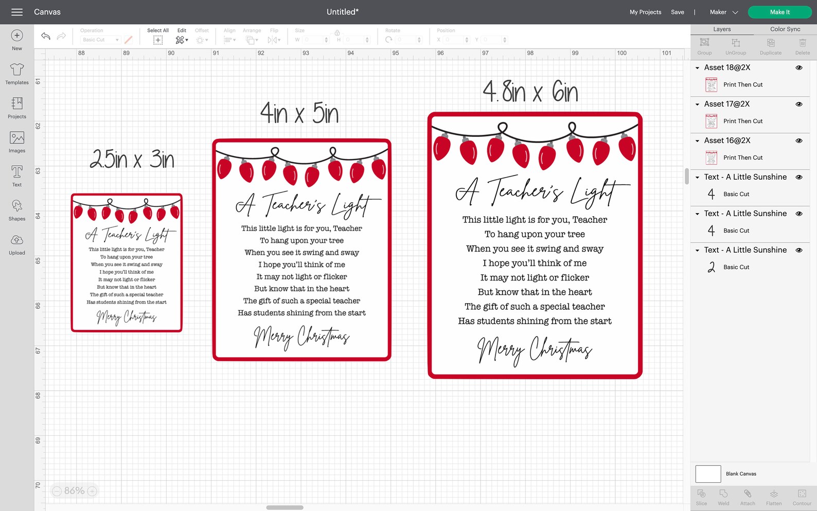This screenshot has width=817, height=511.
Task: Redo the last action
Action: [x=61, y=36]
